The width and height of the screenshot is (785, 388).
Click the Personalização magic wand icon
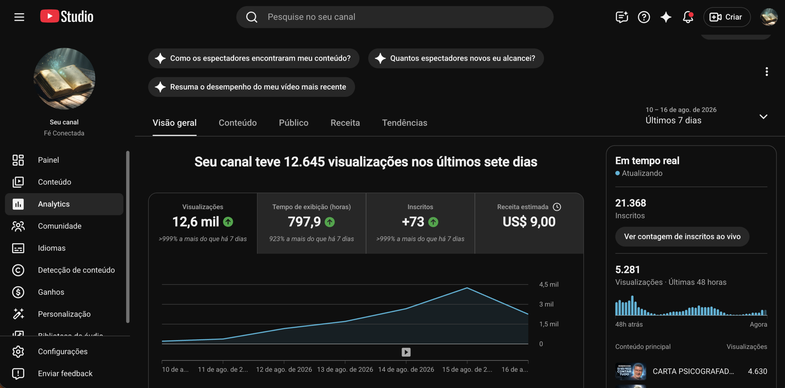(18, 314)
